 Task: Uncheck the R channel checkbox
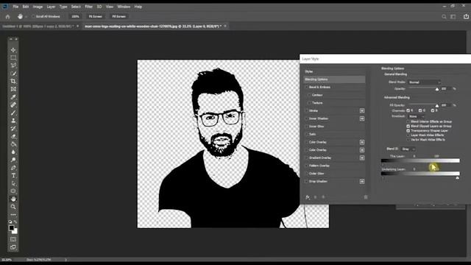[x=408, y=110]
